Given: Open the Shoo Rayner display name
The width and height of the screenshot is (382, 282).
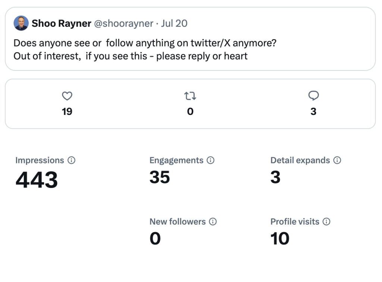Looking at the screenshot, I should 62,23.
